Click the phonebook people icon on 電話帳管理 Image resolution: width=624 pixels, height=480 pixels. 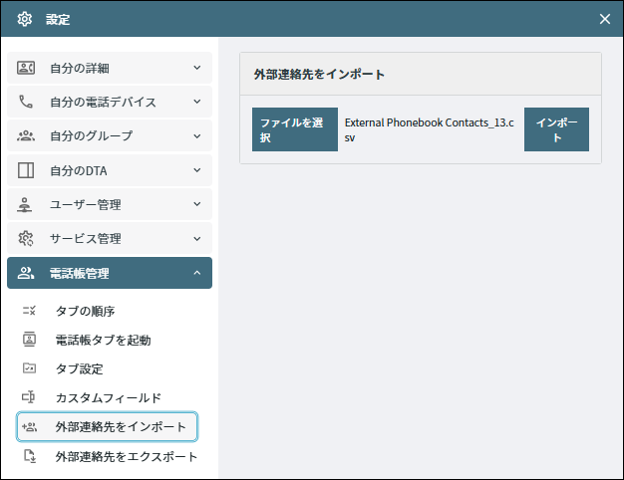pos(26,273)
